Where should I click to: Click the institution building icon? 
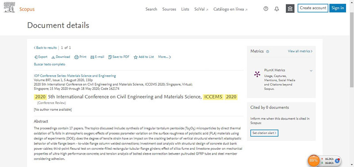point(290,9)
